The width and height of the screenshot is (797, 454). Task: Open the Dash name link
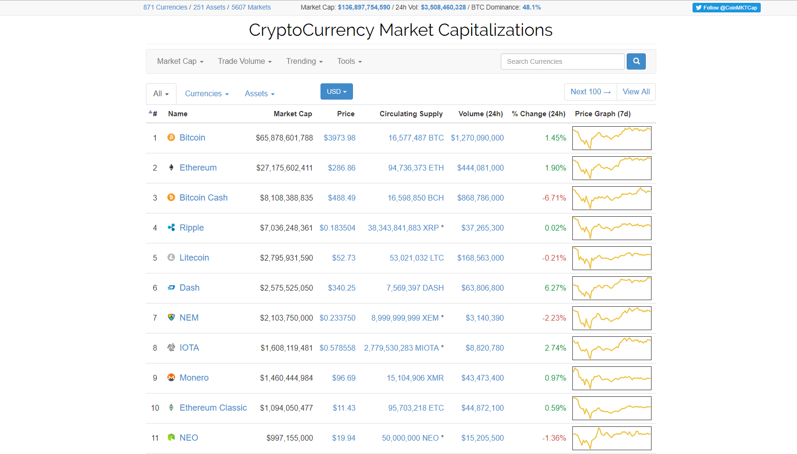pyautogui.click(x=189, y=288)
